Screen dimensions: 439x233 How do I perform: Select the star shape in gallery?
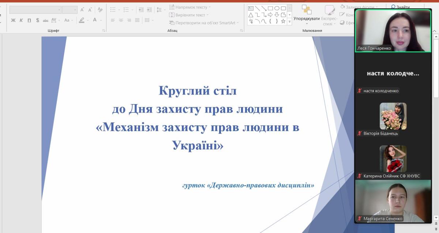pos(283,22)
